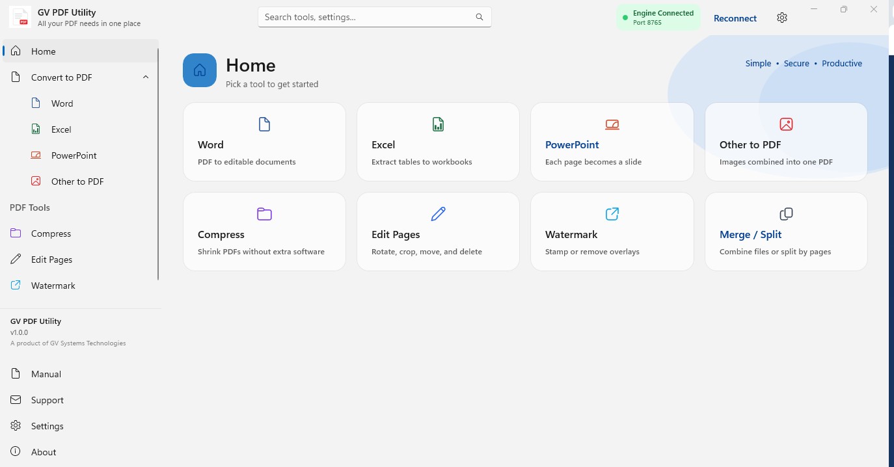Click the Home icon in the left sidebar
Image resolution: width=894 pixels, height=467 pixels.
(16, 51)
